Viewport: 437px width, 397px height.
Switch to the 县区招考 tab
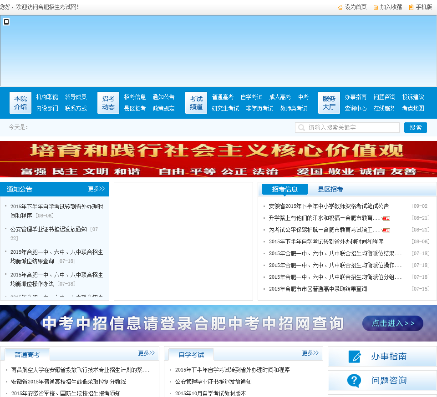330,189
